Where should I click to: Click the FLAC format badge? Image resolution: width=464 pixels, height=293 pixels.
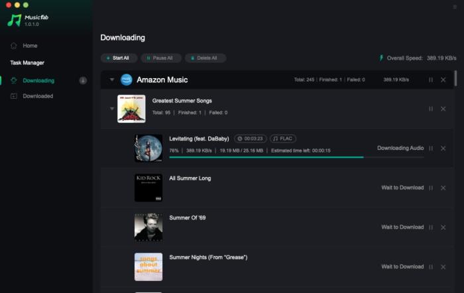coord(283,139)
